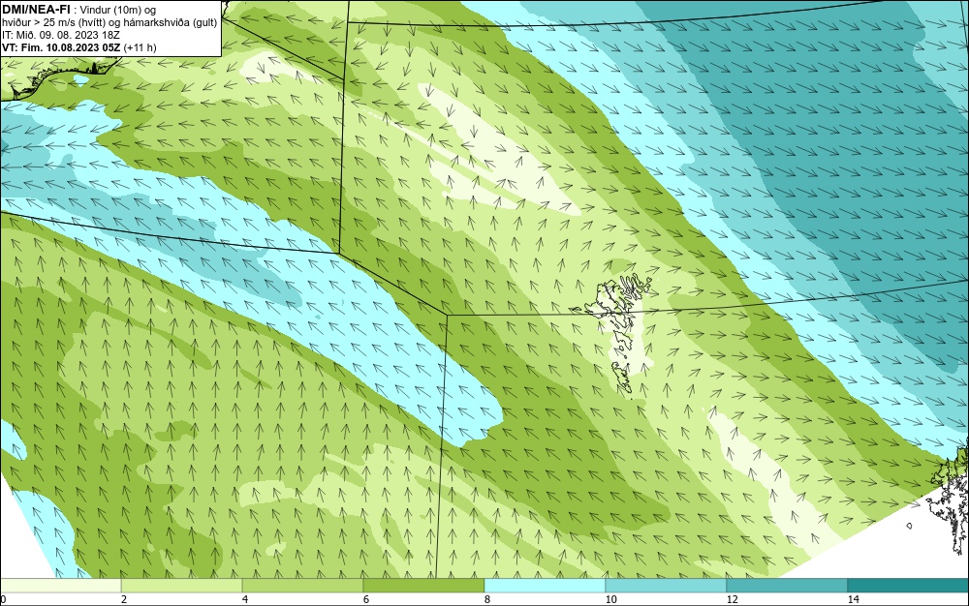Image resolution: width=969 pixels, height=606 pixels.
Task: Click the "IT: Mið. 09. 08. 2023 18Z" line
Action: click(x=60, y=35)
